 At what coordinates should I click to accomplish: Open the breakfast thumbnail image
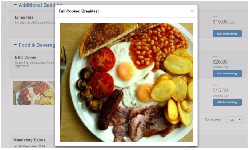(34, 93)
